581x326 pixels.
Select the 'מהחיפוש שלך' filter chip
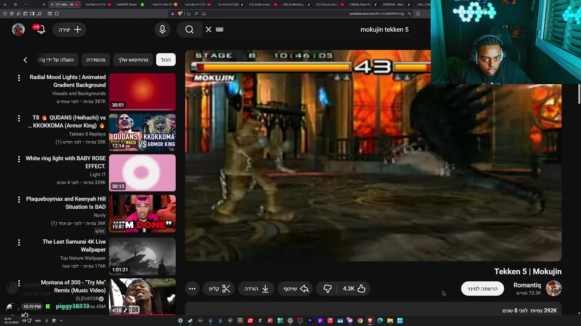133,60
